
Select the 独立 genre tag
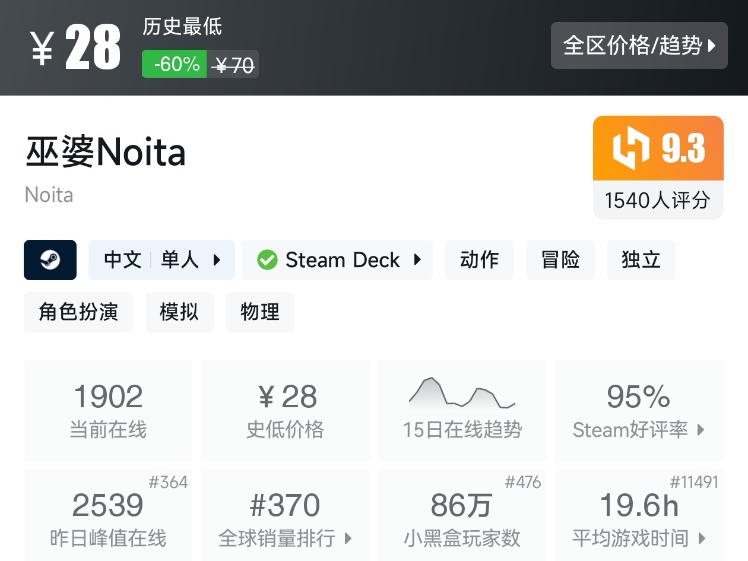coord(641,260)
